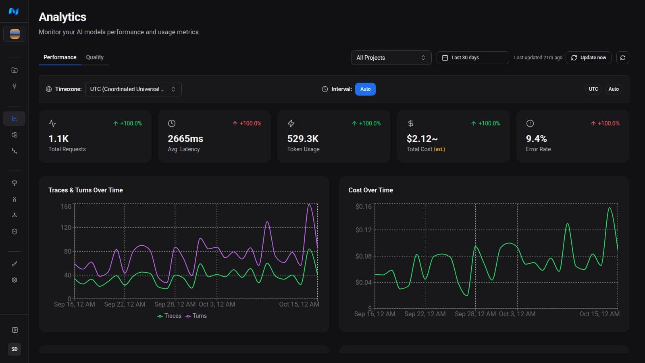Open the key icon in sidebar
Viewport: 645px width, 363px height.
(x=15, y=264)
